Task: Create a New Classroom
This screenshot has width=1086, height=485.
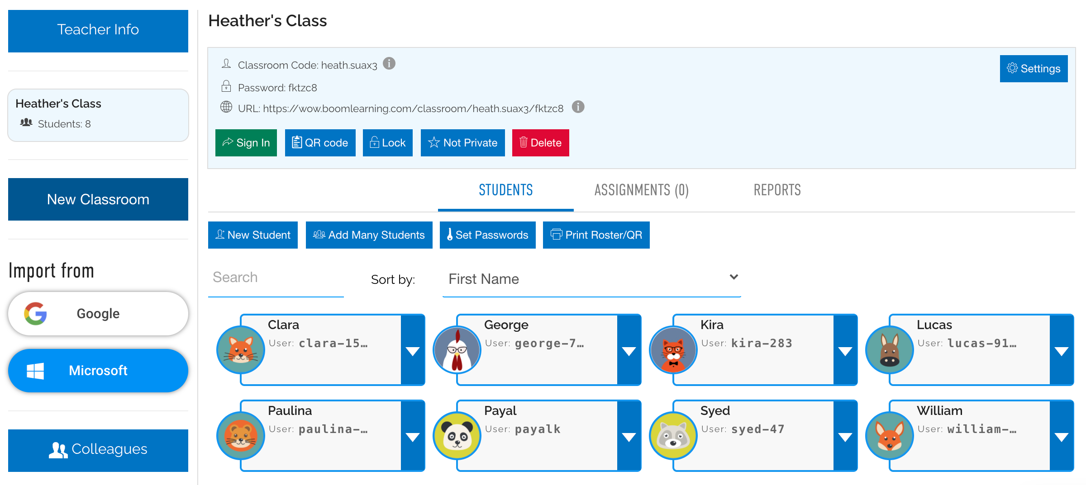Action: 98,199
